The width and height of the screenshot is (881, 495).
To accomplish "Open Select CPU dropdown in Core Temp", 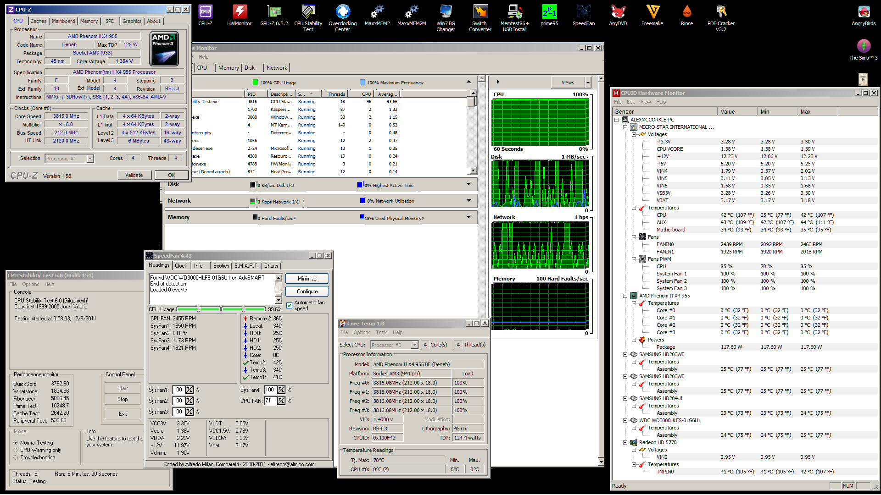I will point(414,345).
